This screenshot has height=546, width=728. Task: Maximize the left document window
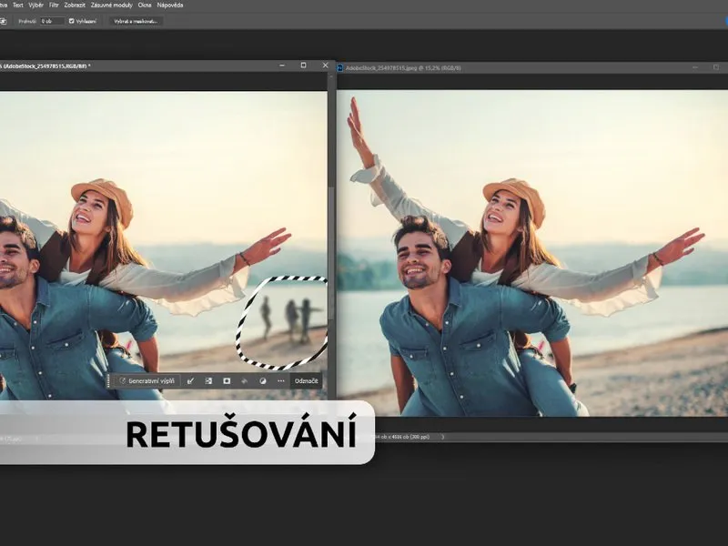304,66
